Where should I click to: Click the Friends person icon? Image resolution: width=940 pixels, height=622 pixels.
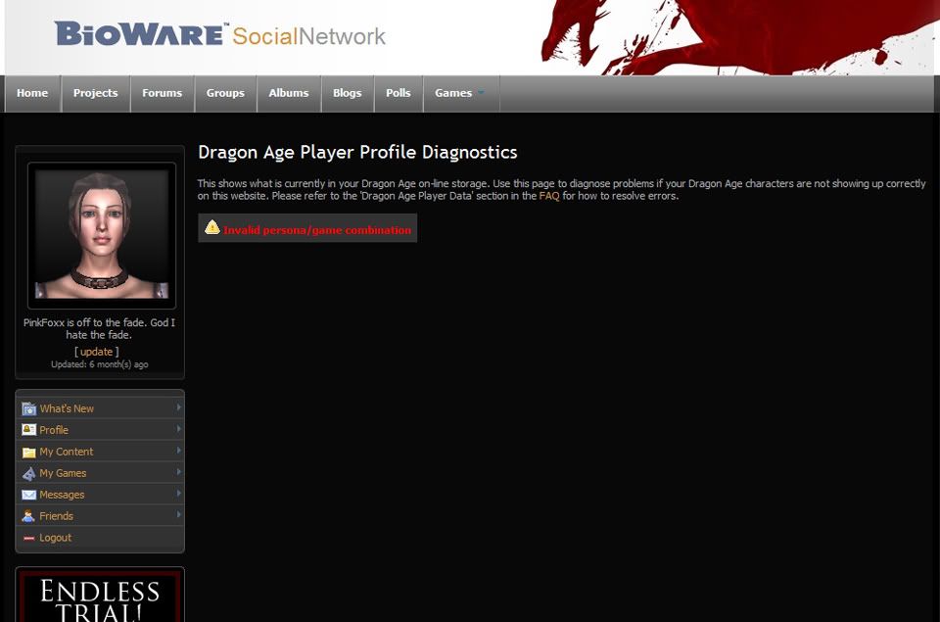click(28, 516)
